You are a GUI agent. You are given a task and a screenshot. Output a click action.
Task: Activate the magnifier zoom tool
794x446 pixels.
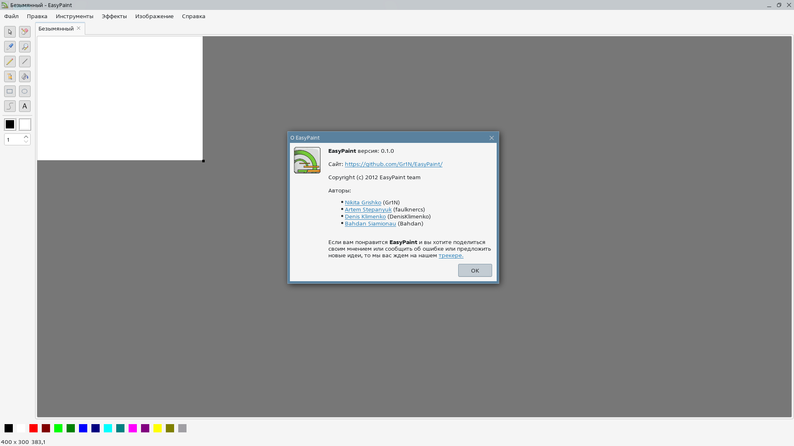click(25, 47)
